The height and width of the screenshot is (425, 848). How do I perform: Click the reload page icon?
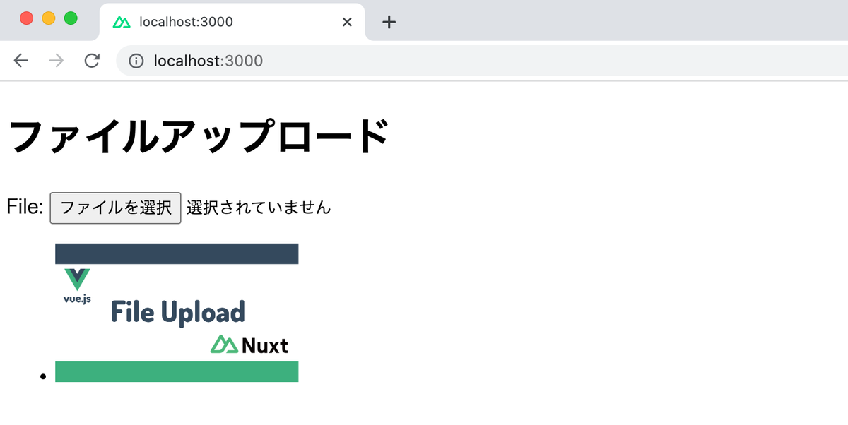[x=92, y=61]
